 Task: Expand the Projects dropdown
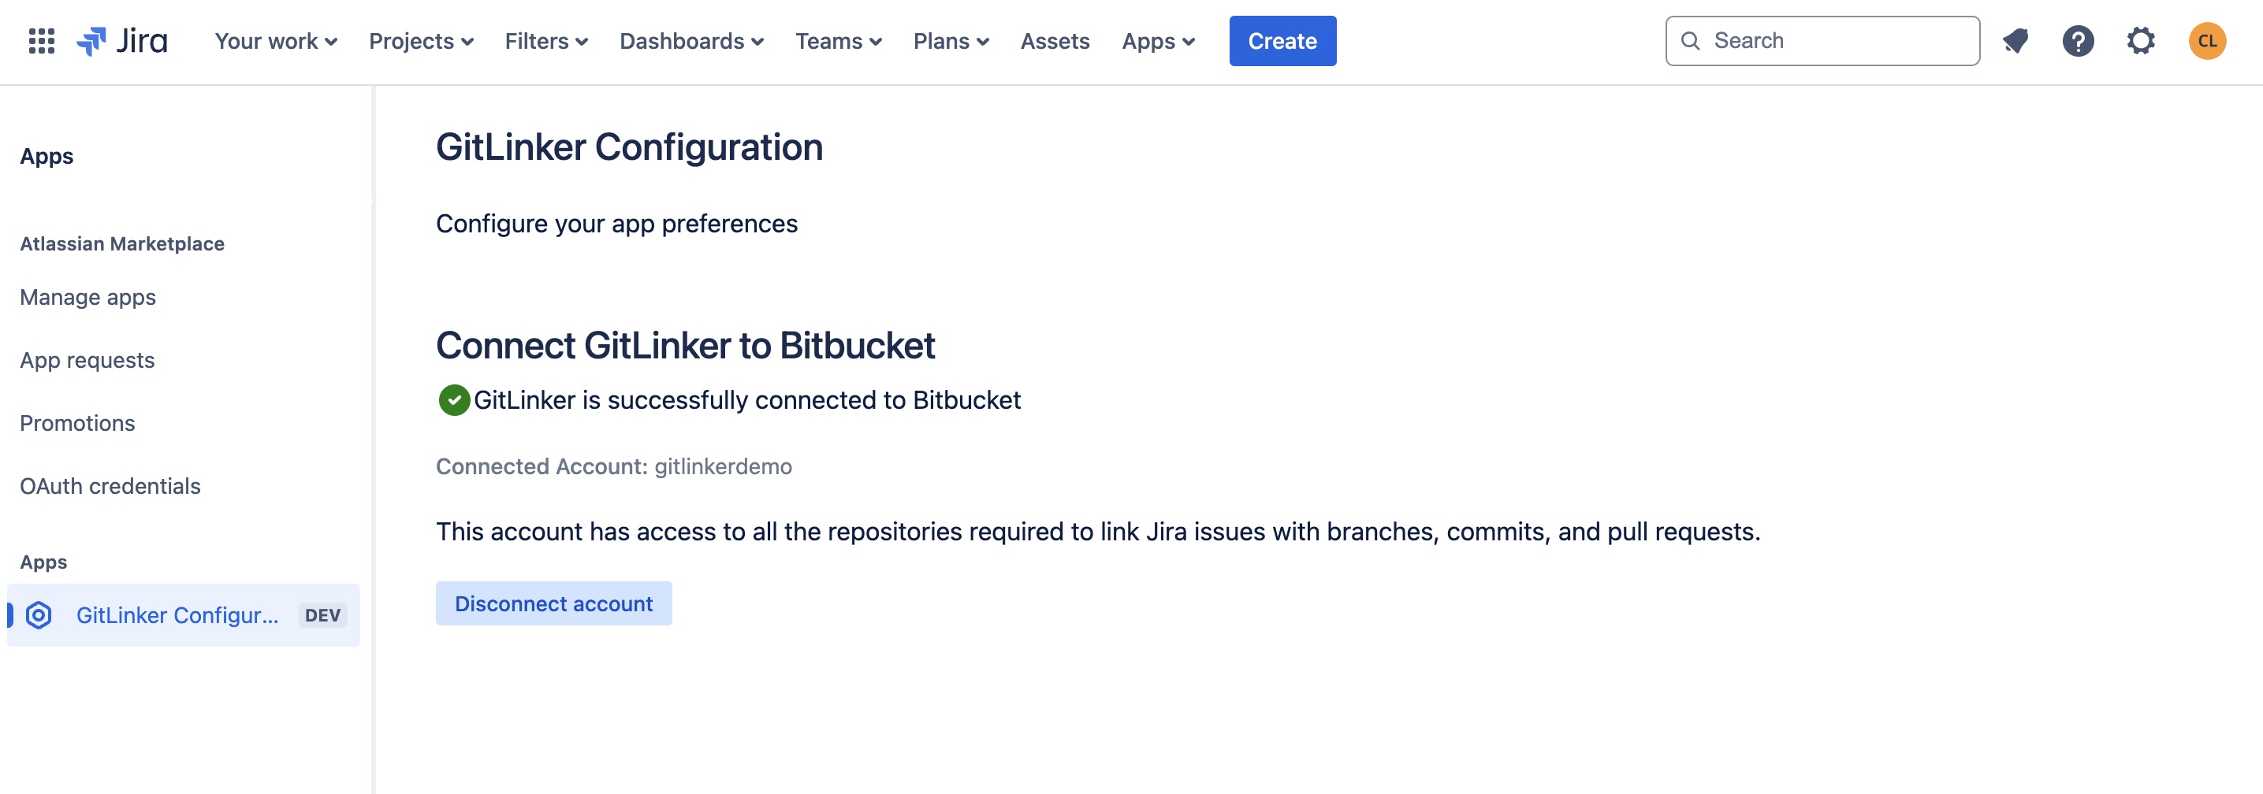tap(421, 41)
